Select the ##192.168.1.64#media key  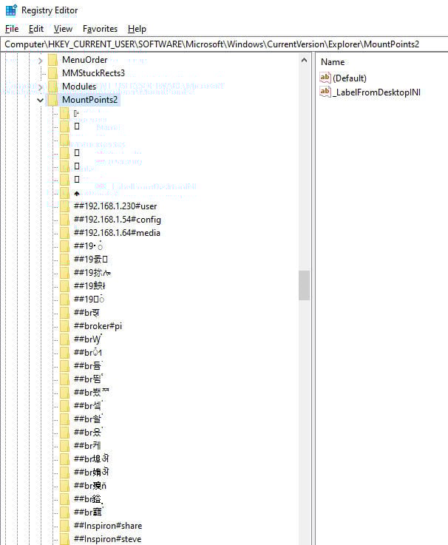(117, 233)
